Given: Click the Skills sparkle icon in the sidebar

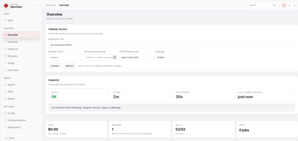Looking at the screenshot, I should coord(5,92).
